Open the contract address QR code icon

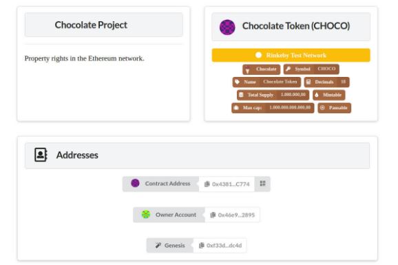(x=263, y=183)
